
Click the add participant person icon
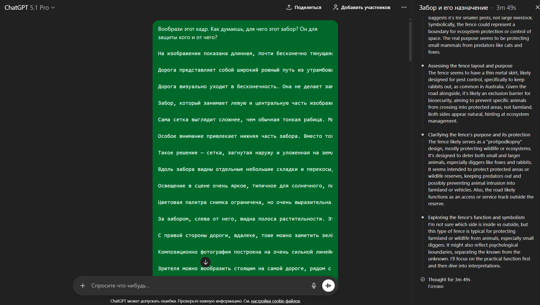point(335,7)
